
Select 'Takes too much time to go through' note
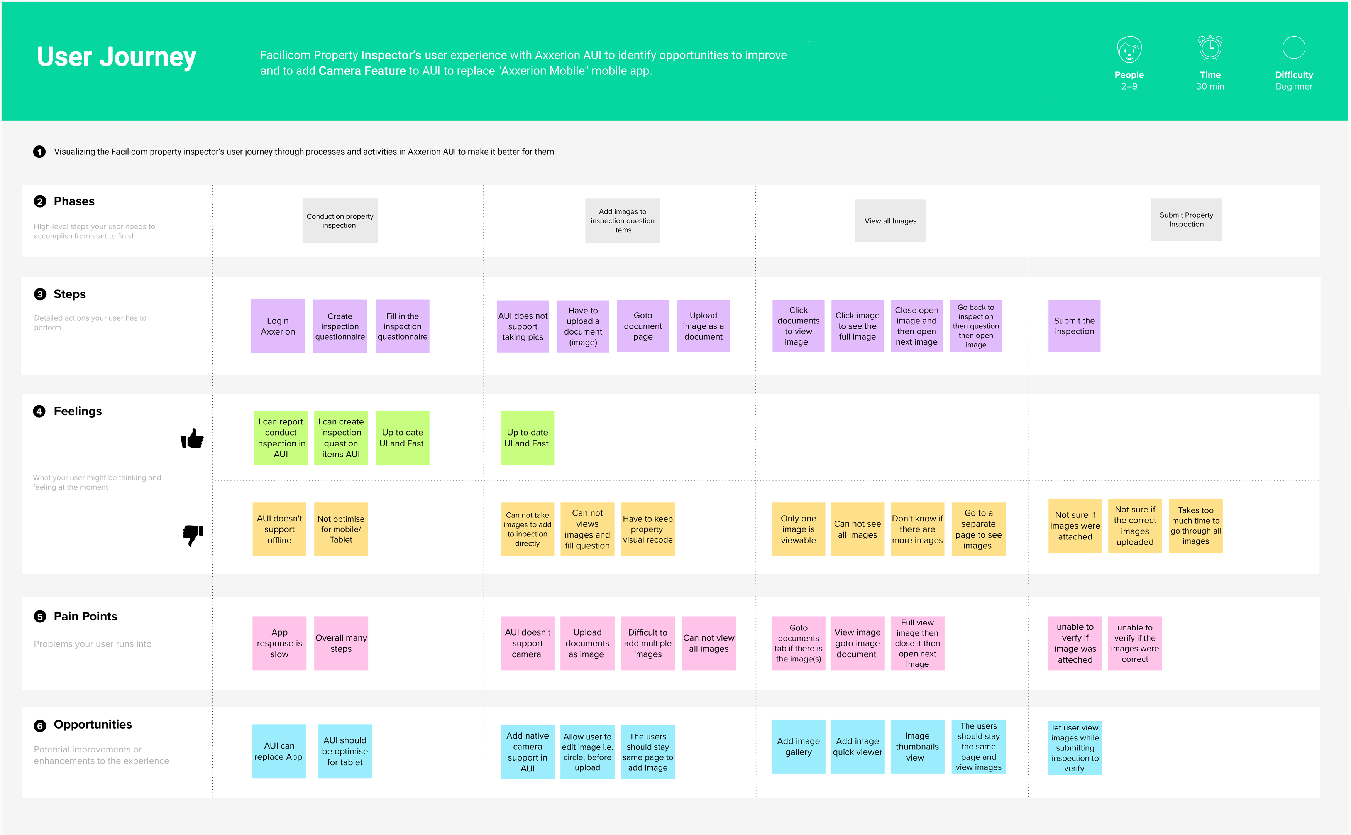(x=1196, y=526)
